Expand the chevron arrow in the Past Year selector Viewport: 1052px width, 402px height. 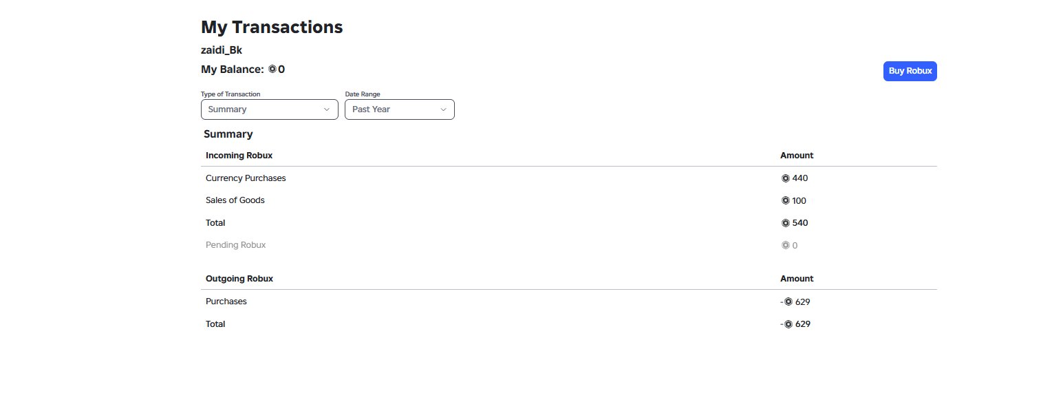tap(442, 109)
